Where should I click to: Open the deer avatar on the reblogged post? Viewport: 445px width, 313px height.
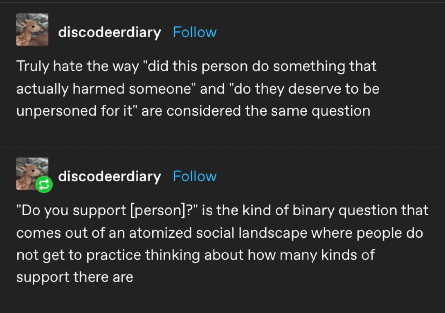point(32,174)
